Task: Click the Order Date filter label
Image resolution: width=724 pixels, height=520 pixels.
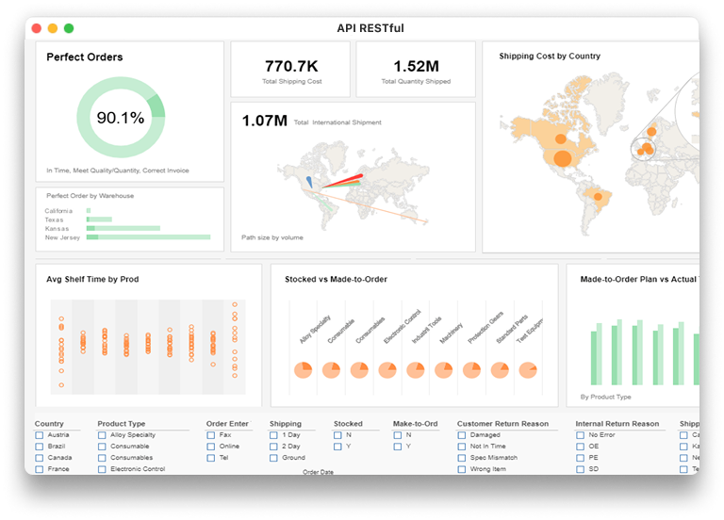Action: click(x=318, y=471)
